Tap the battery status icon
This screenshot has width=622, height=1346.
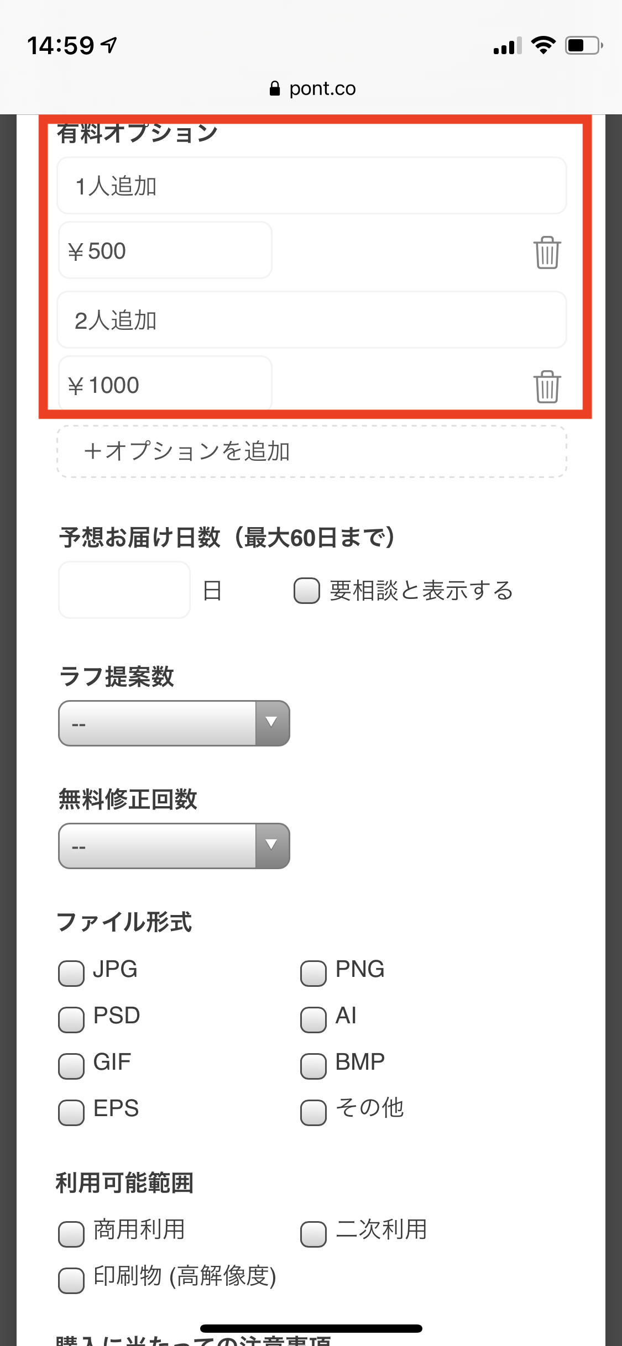[583, 45]
